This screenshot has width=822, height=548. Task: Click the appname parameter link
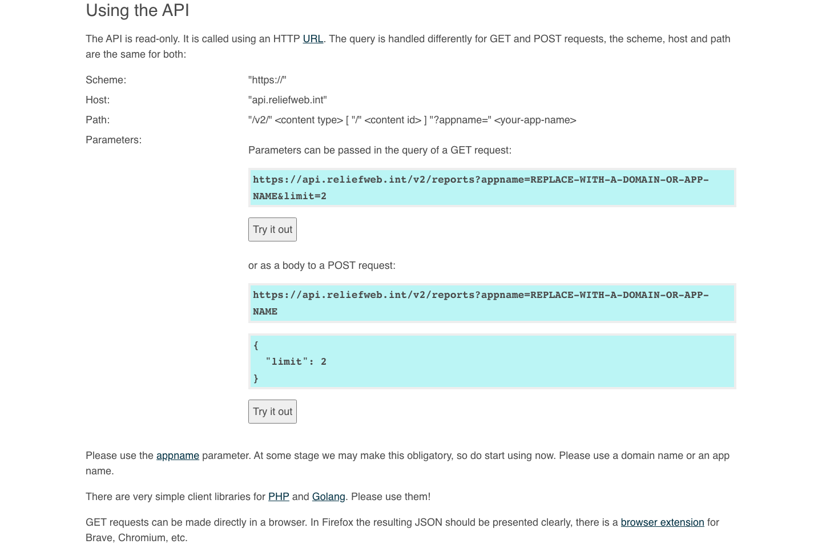(178, 456)
